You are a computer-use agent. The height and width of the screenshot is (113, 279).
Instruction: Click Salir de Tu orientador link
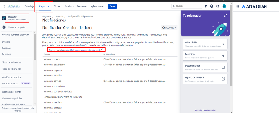pyautogui.click(x=205, y=110)
